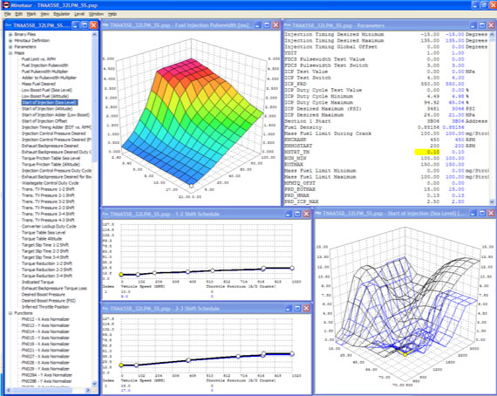Image resolution: width=497 pixels, height=396 pixels.
Task: Expand the Binary Files tree node
Action: point(10,34)
